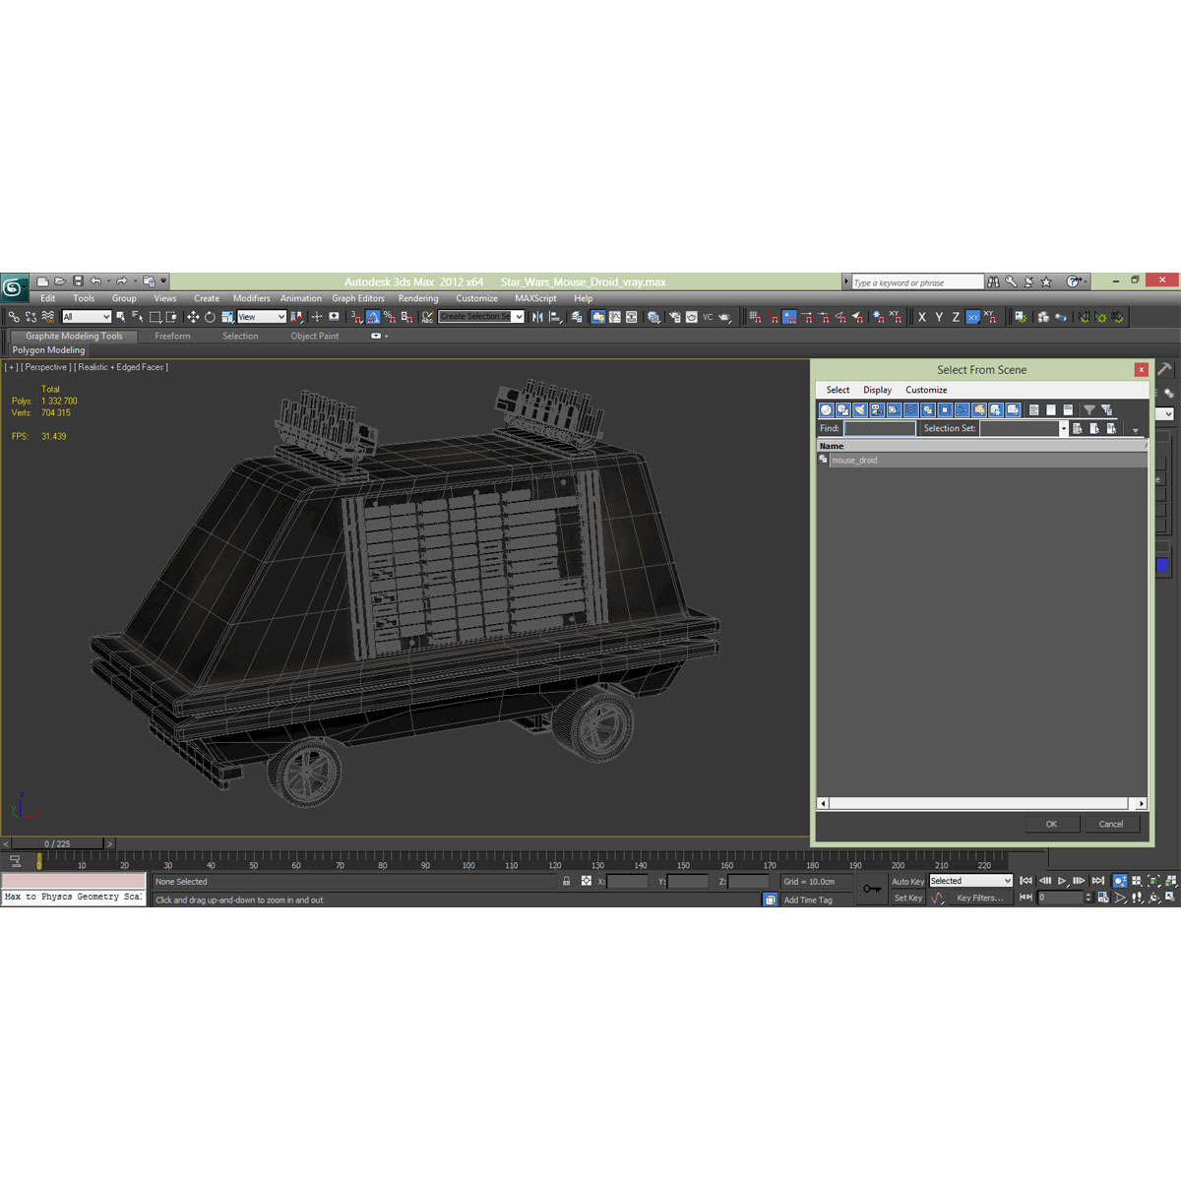Screen dimensions: 1181x1181
Task: Toggle the Auto Key animation button
Action: point(909,881)
